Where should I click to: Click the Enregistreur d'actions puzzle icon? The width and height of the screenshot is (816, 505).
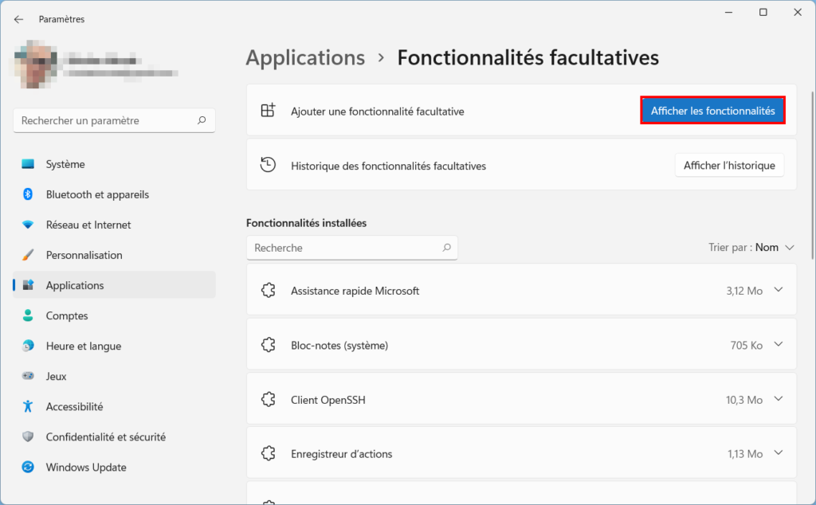[269, 453]
